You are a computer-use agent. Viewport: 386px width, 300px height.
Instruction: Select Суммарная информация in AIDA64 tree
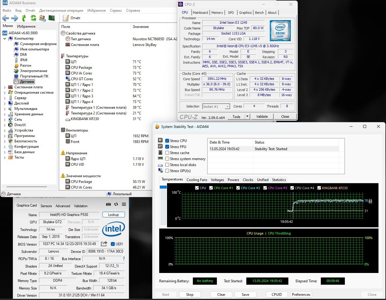pyautogui.click(x=38, y=44)
